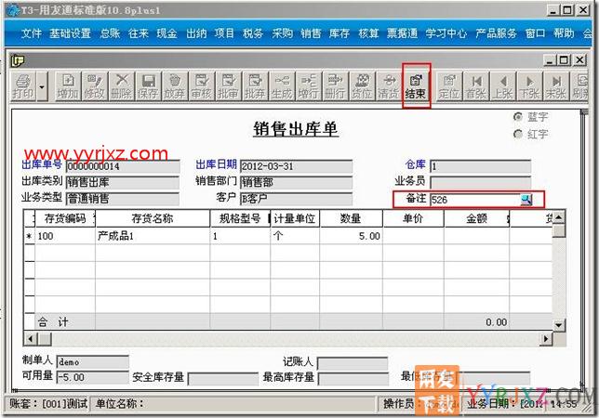This screenshot has width=599, height=418.
Task: Click the 数量 column header
Action: coord(351,218)
